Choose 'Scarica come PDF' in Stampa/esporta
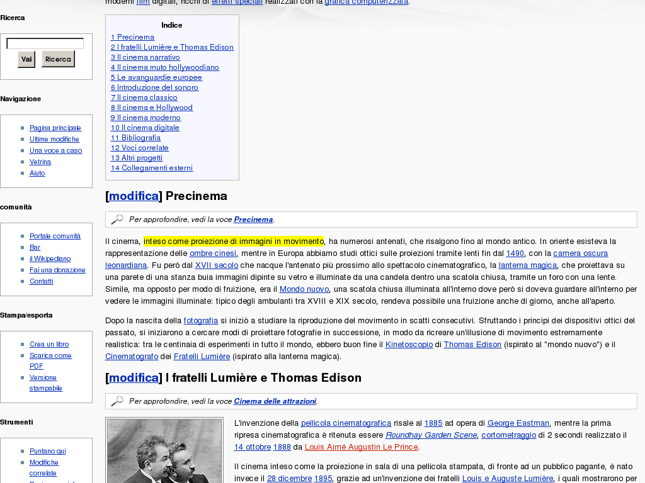This screenshot has height=483, width=645. [x=50, y=355]
